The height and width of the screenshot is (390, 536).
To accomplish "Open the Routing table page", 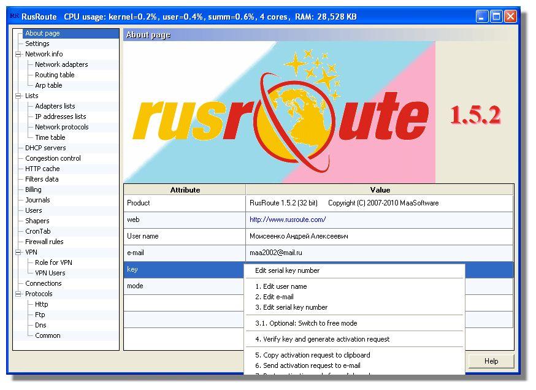I will pyautogui.click(x=55, y=75).
